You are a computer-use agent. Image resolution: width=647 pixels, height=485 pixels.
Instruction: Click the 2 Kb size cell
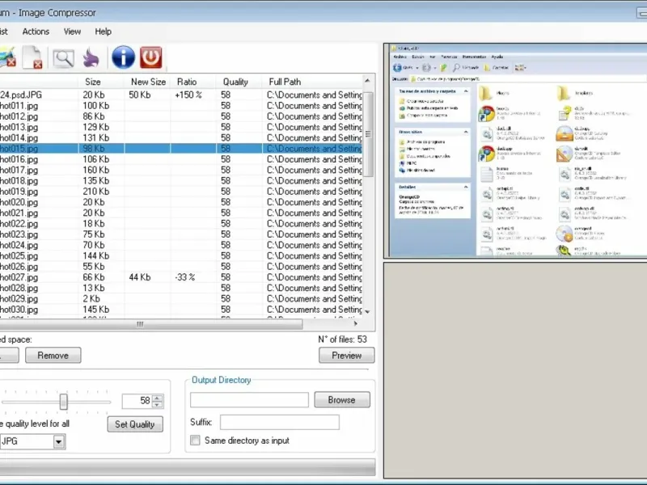click(91, 298)
